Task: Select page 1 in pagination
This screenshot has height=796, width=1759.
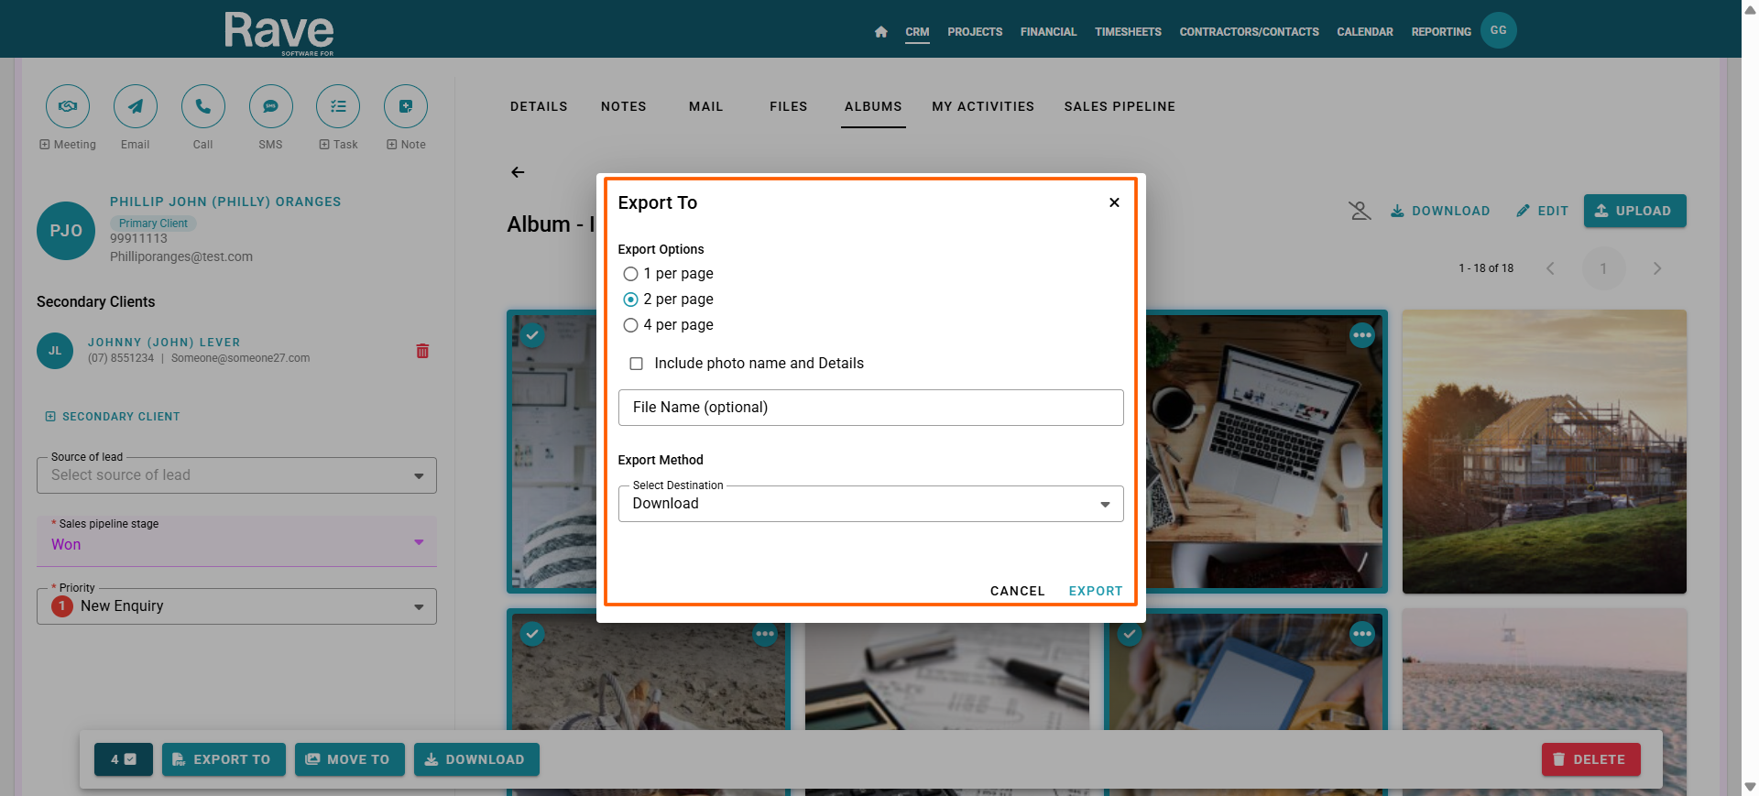Action: [x=1603, y=268]
